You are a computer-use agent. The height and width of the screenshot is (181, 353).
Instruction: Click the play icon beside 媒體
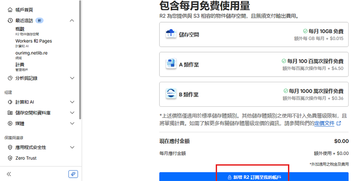10,123
